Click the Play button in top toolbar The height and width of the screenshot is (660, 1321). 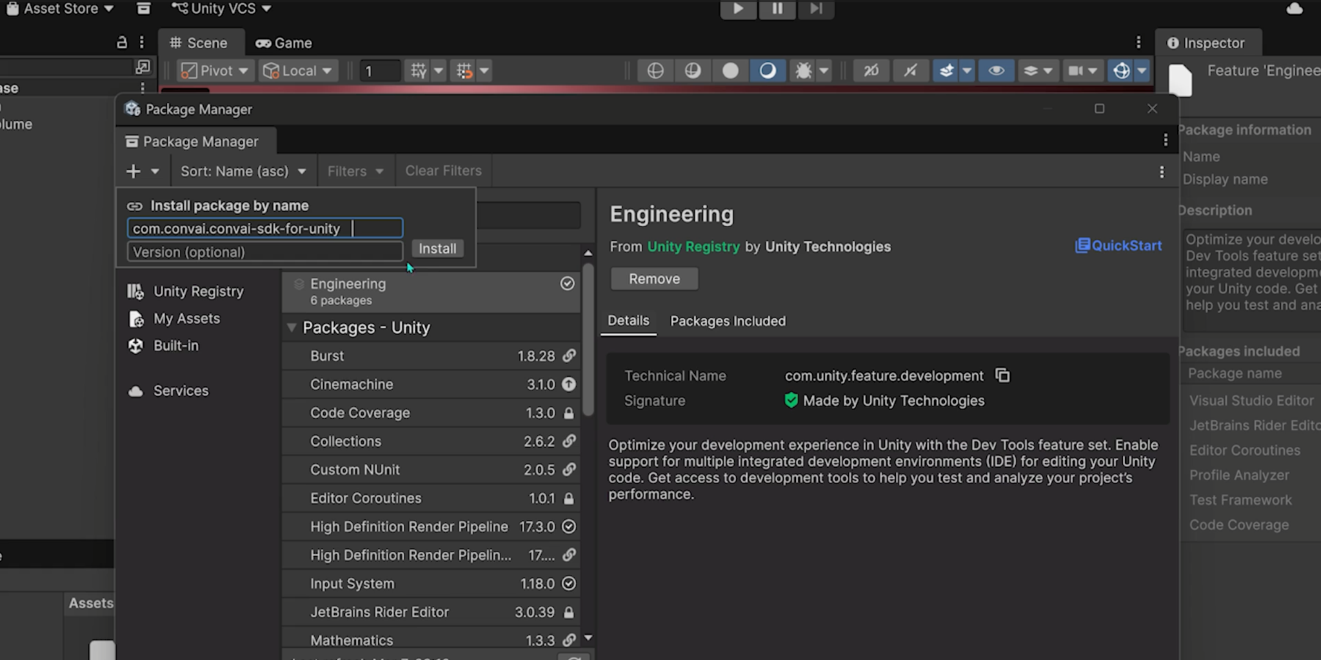pyautogui.click(x=738, y=8)
